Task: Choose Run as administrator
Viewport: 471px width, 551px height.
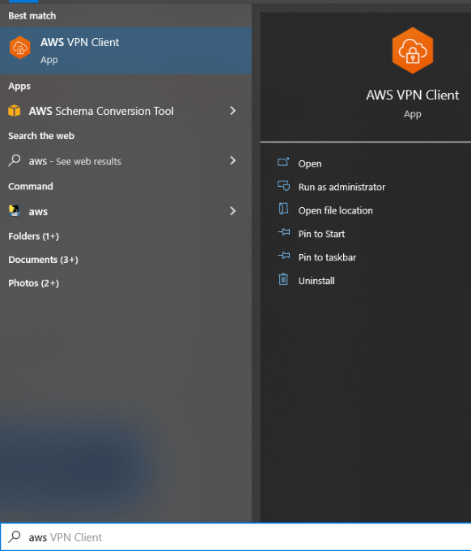Action: pyautogui.click(x=342, y=187)
